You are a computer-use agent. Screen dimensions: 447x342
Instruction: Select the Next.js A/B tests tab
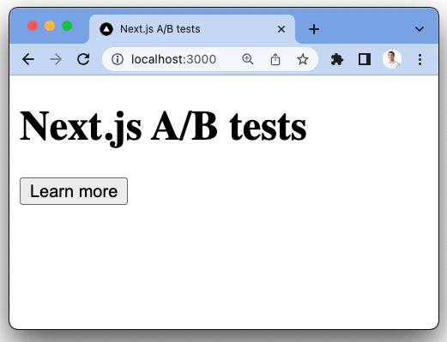point(192,29)
